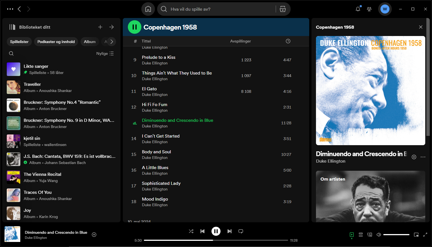
Task: Pause playback in bottom player
Action: (216, 231)
